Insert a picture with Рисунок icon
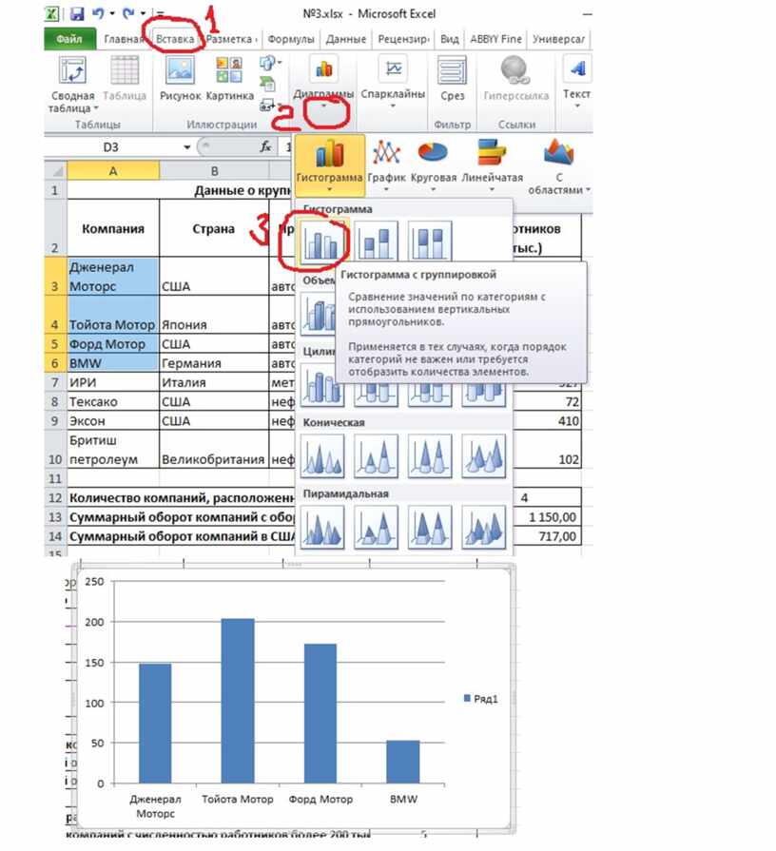This screenshot has width=776, height=851. (180, 70)
